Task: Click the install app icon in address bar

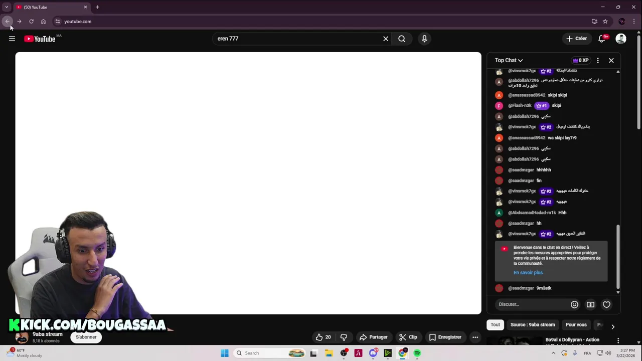Action: (x=594, y=22)
